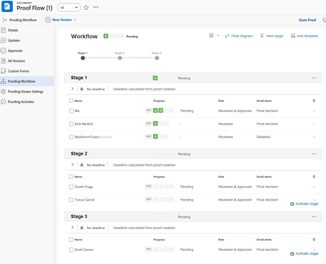The height and width of the screenshot is (264, 326).
Task: Open row options for Kyle Neidich
Action: coord(314,124)
